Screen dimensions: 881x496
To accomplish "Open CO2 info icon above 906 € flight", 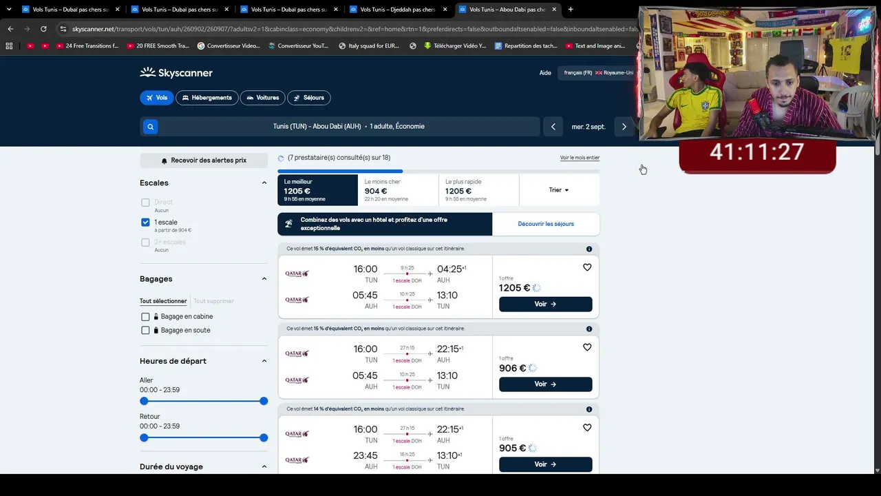I will (589, 329).
